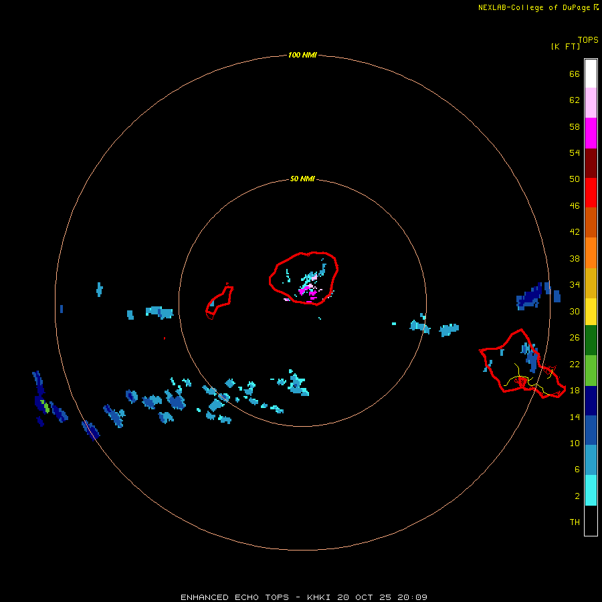Click the light green echo pixel at far left
Screen dimensions: 602x602
46,407
